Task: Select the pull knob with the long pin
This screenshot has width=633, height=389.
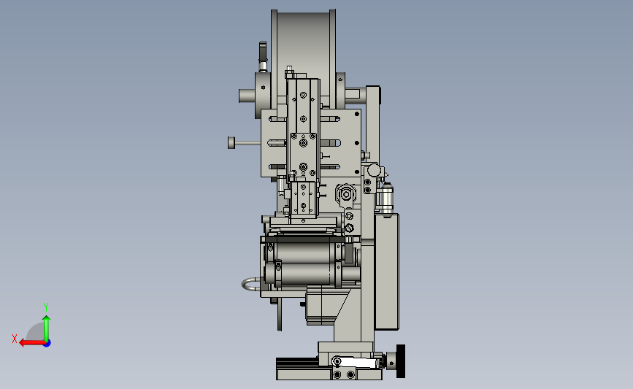Action: (x=243, y=143)
